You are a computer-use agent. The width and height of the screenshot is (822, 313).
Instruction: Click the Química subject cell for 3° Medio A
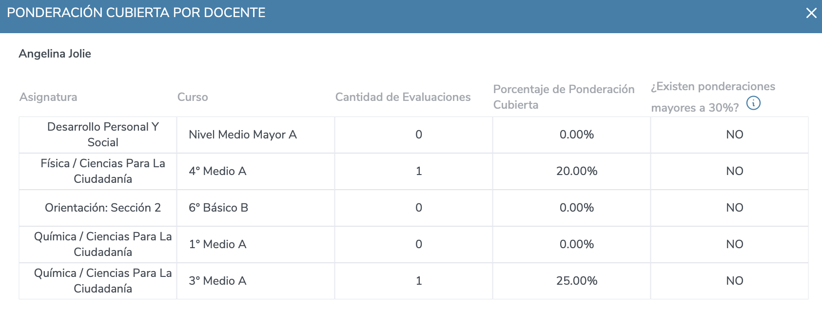[103, 281]
